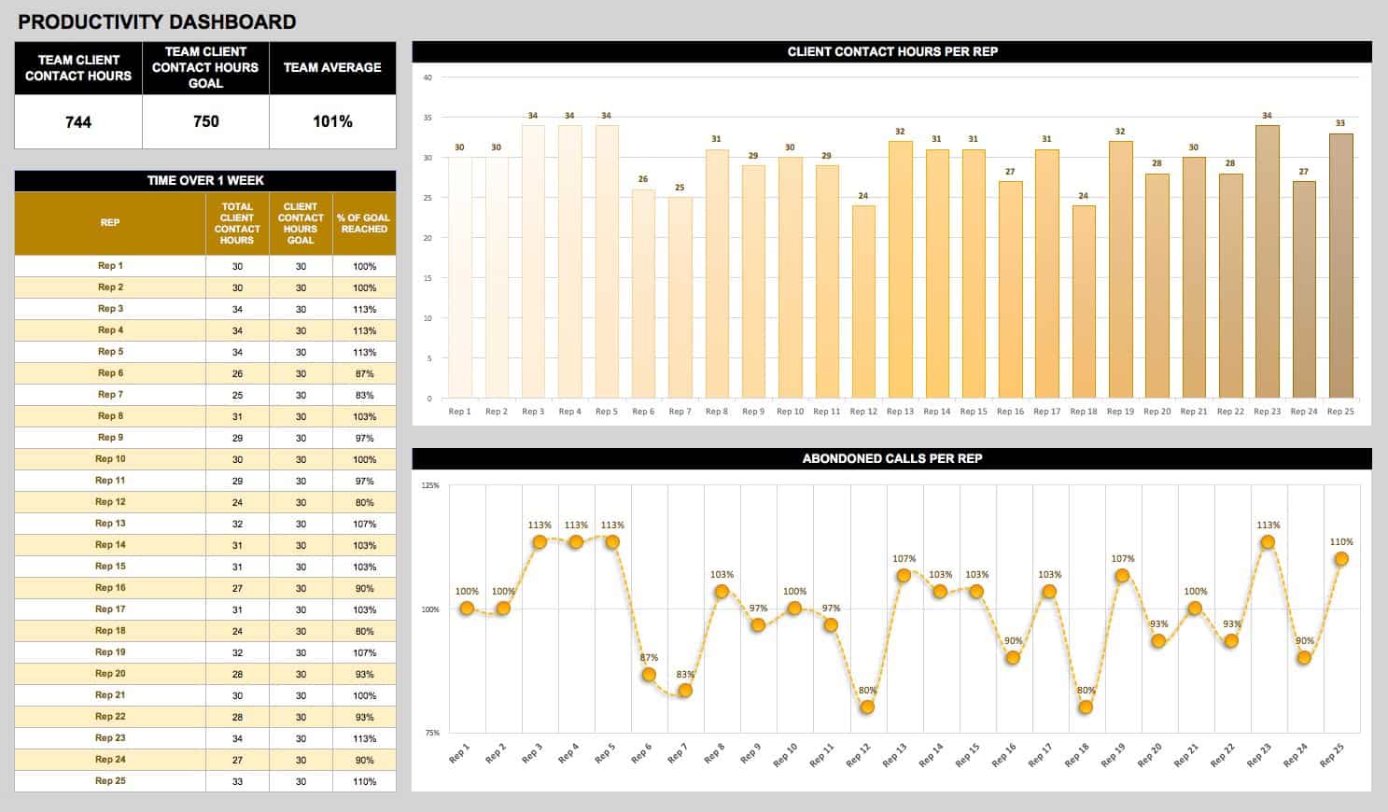This screenshot has height=812, width=1388.
Task: Click the Rep 7 marker labeled 83% on line chart
Action: [x=684, y=691]
